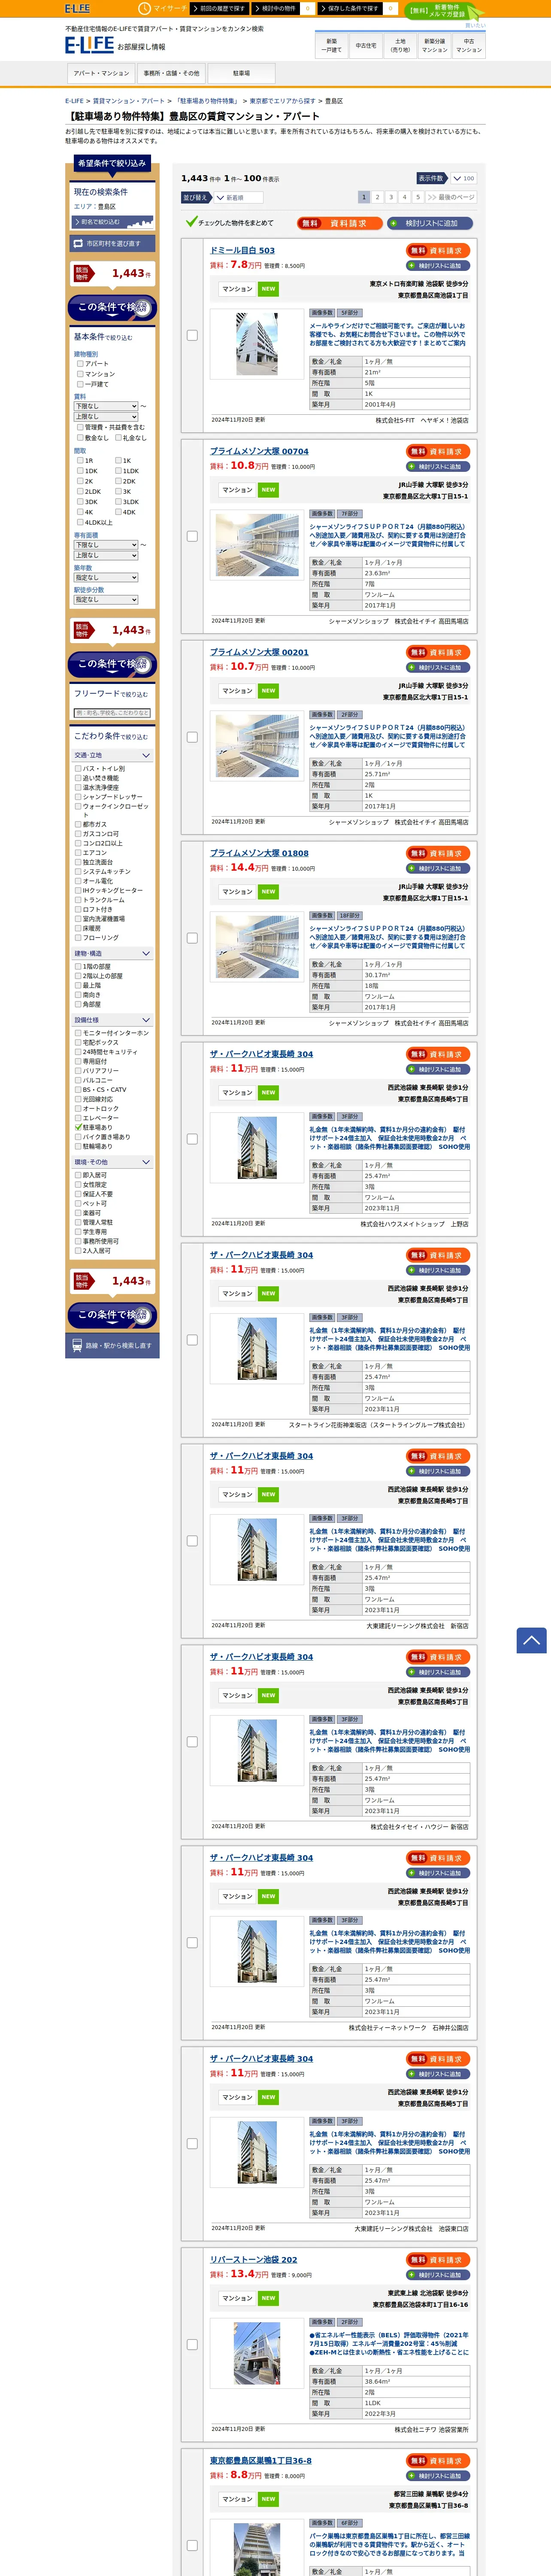
Task: Click 無料 badge of bulk 資料請求 button
Action: click(310, 223)
